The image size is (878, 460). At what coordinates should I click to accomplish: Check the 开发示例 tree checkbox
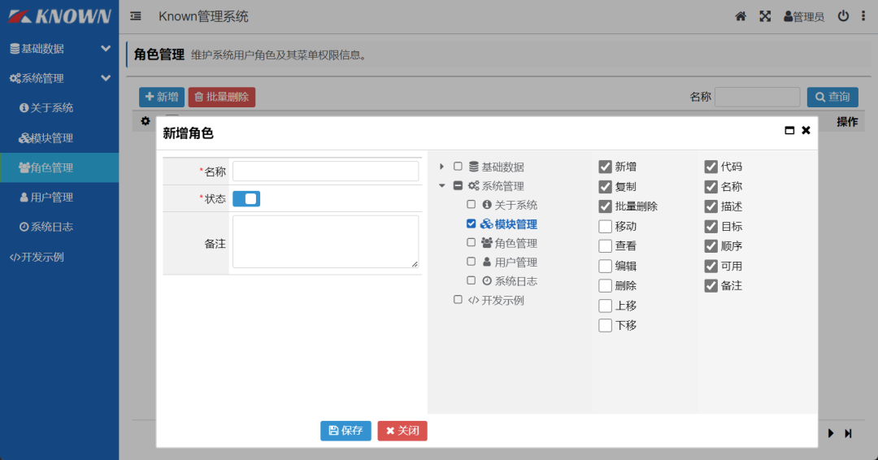458,299
